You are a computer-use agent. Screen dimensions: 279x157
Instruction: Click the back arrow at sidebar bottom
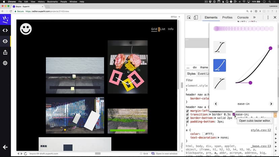(5, 147)
